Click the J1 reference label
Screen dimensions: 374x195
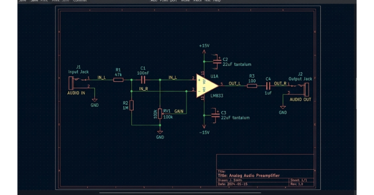(x=78, y=67)
